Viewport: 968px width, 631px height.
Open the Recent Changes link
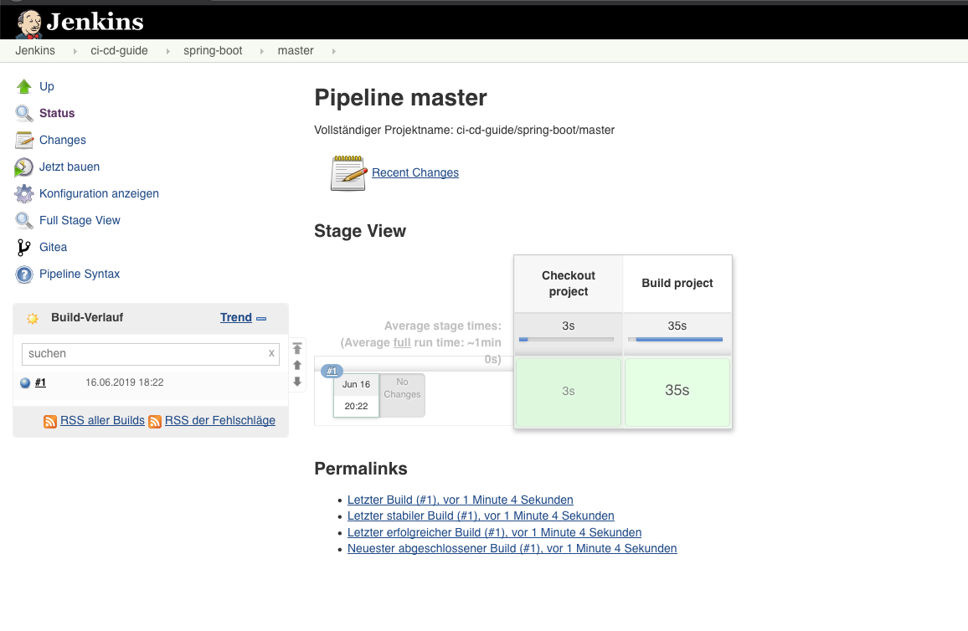415,172
